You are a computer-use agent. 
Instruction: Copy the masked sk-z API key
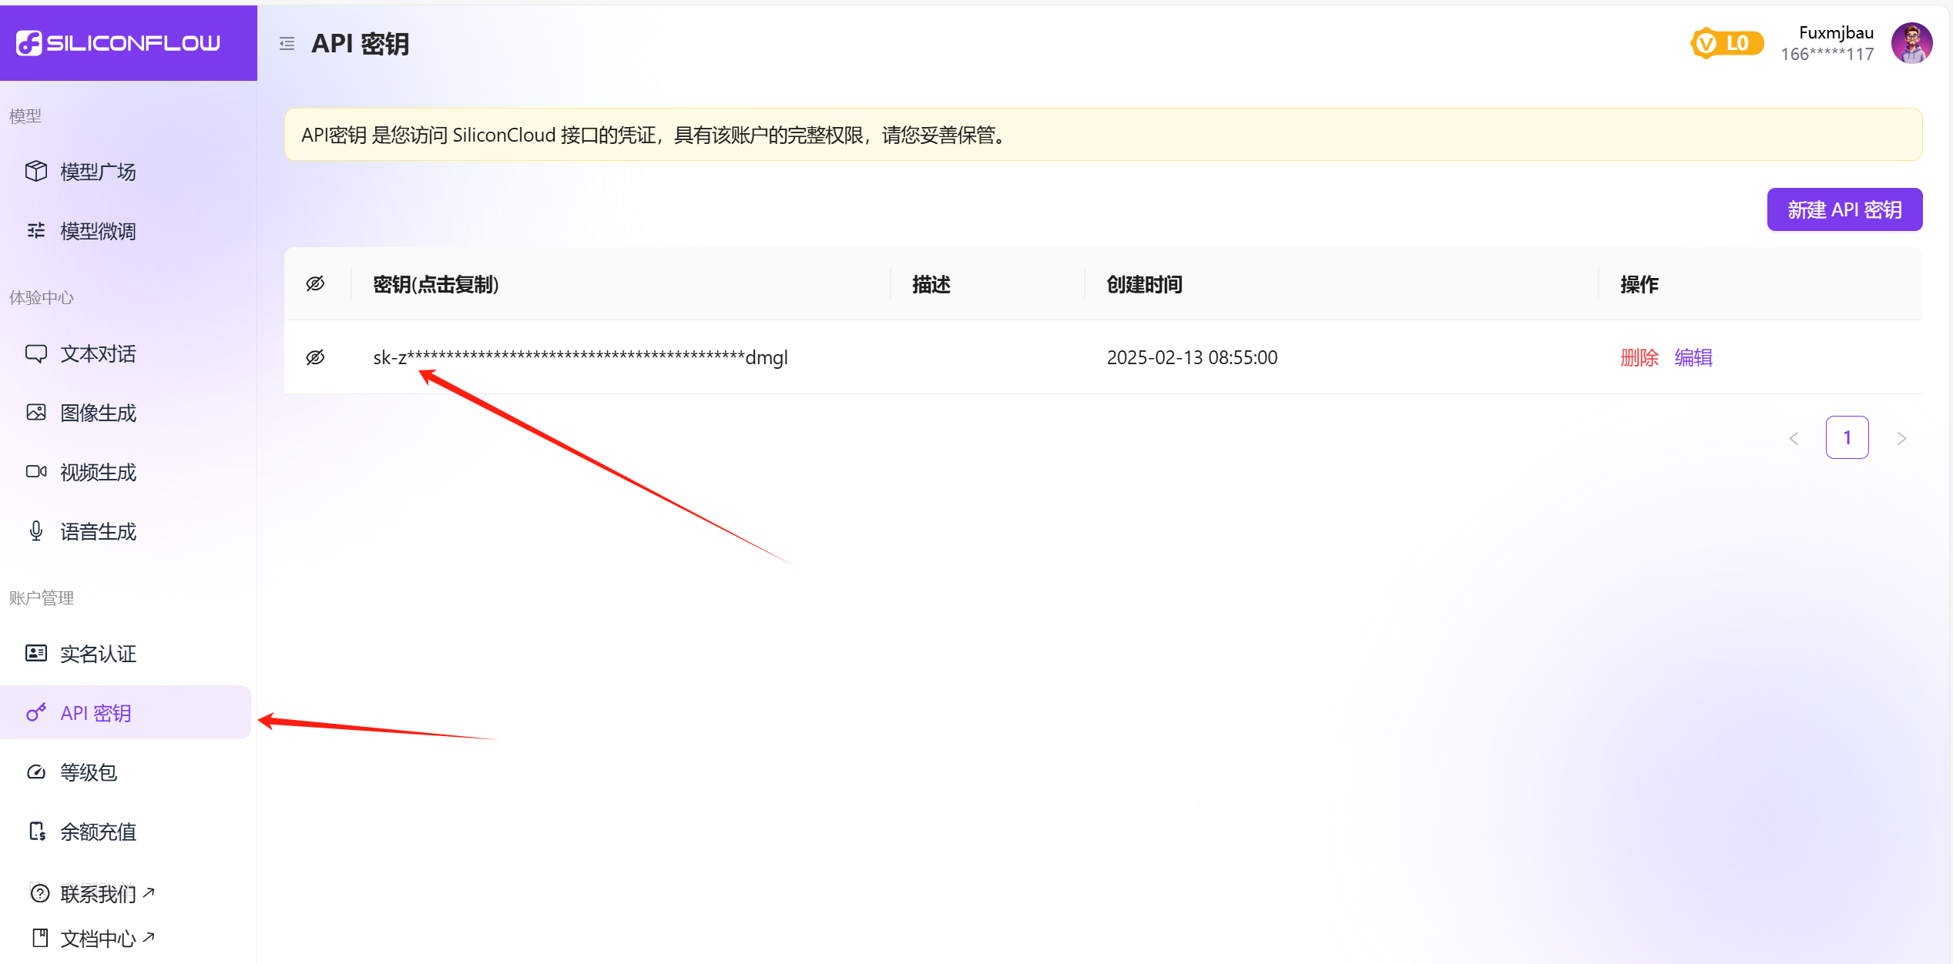(579, 357)
